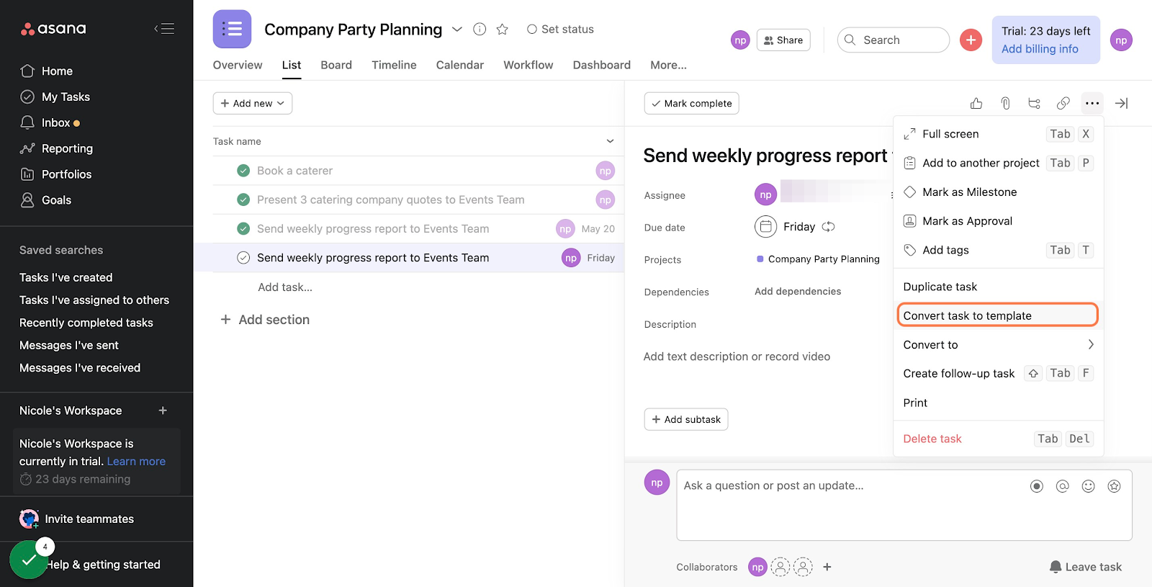Click the subtask icon in the task toolbar
1152x587 pixels.
click(x=1035, y=103)
